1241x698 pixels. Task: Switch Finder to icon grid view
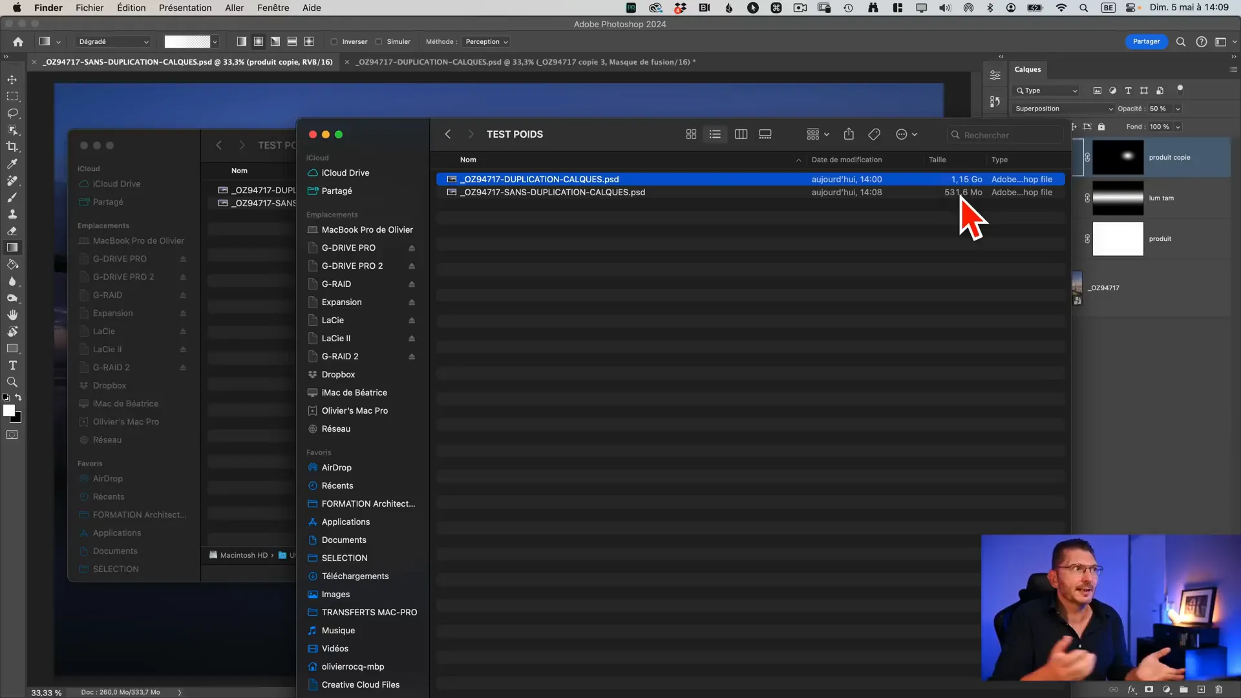point(691,134)
